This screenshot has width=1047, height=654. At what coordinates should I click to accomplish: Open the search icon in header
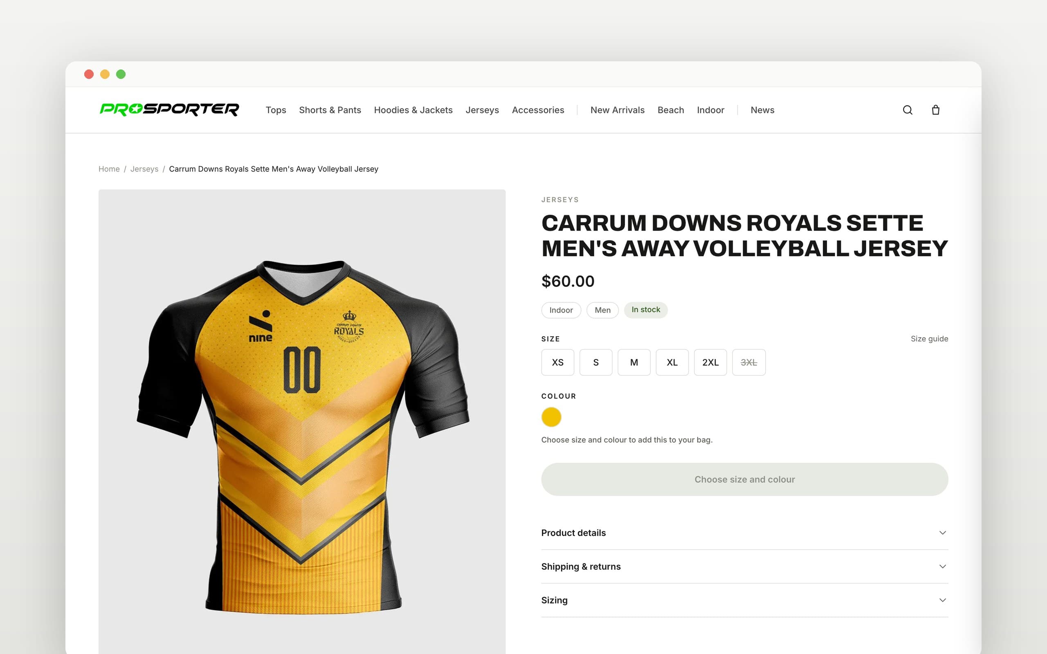[x=907, y=110]
